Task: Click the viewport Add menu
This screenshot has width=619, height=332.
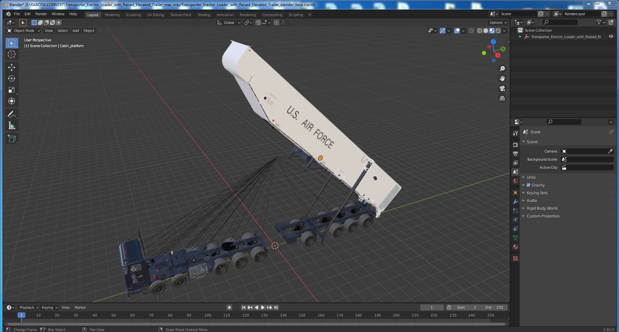Action: [75, 31]
